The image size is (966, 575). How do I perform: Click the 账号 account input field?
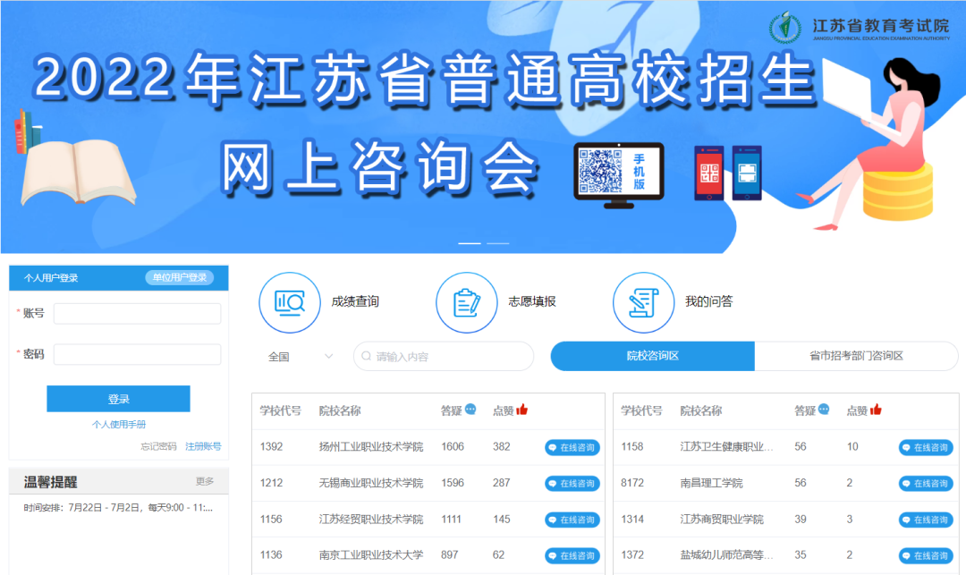[137, 314]
